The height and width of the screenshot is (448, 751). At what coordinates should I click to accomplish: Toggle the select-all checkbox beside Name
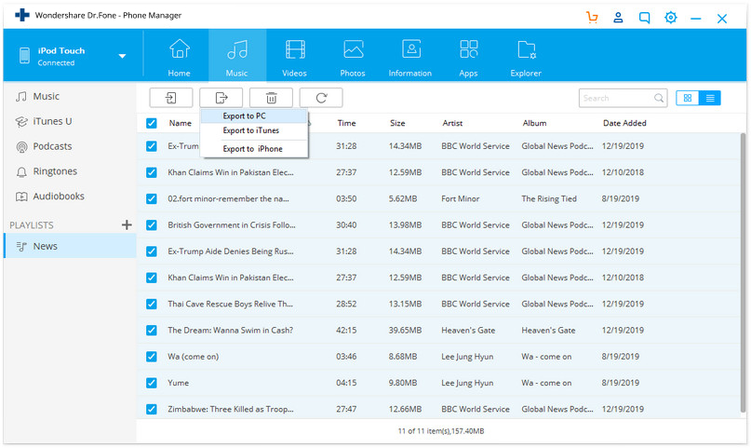coord(152,123)
